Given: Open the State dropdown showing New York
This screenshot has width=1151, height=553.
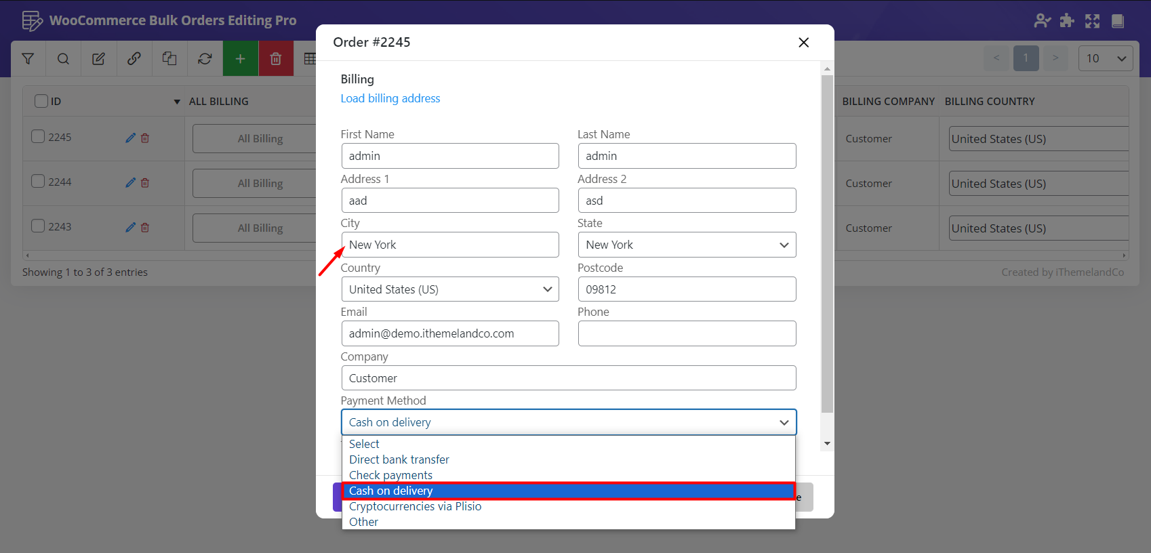Looking at the screenshot, I should point(686,245).
